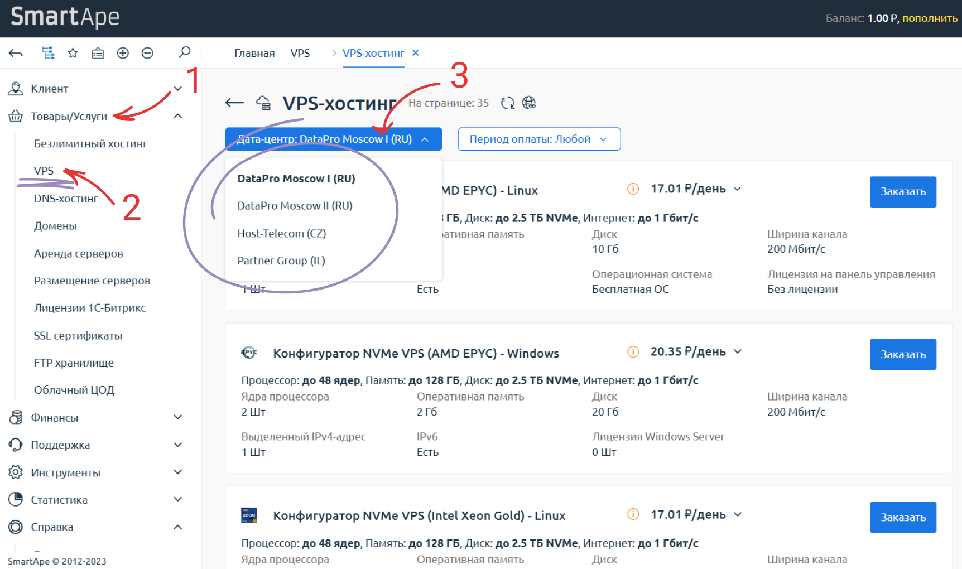The height and width of the screenshot is (569, 962).
Task: Click the Финансы coins icon
Action: [x=16, y=417]
